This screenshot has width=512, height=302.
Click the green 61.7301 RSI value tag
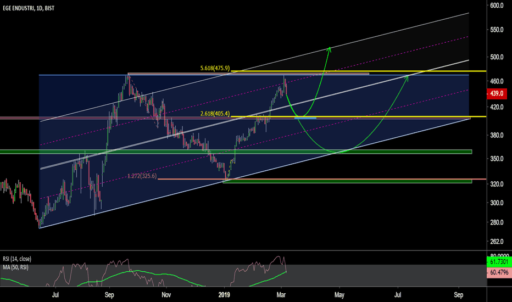pos(499,262)
